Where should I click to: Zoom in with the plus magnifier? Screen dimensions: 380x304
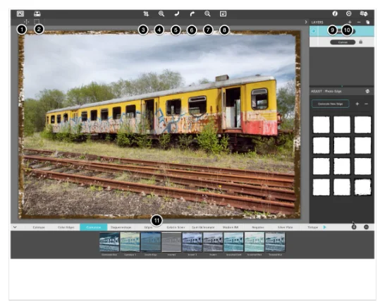point(161,14)
